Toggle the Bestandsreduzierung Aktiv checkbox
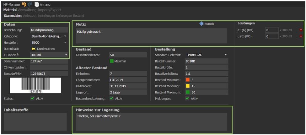 pos(111,99)
